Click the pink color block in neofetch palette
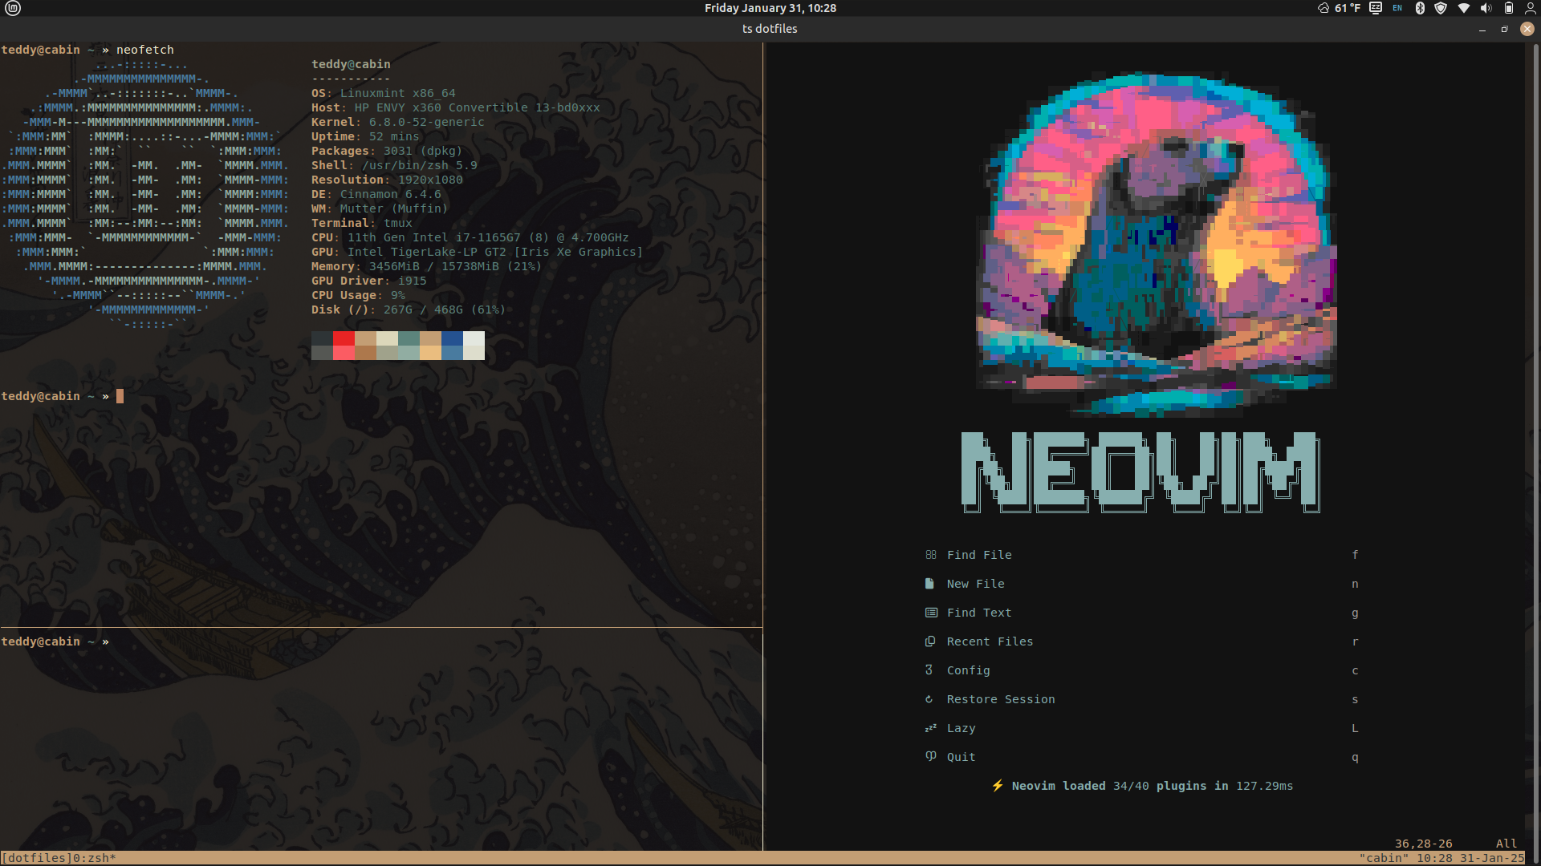 click(x=344, y=353)
